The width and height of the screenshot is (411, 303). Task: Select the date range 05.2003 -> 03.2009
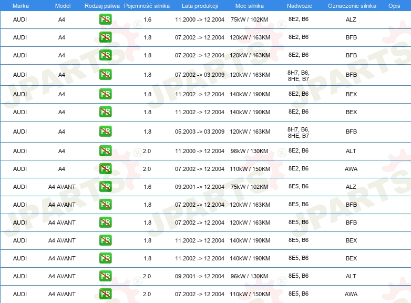200,132
